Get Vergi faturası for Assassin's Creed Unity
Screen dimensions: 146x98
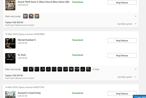pyautogui.click(x=122, y=94)
